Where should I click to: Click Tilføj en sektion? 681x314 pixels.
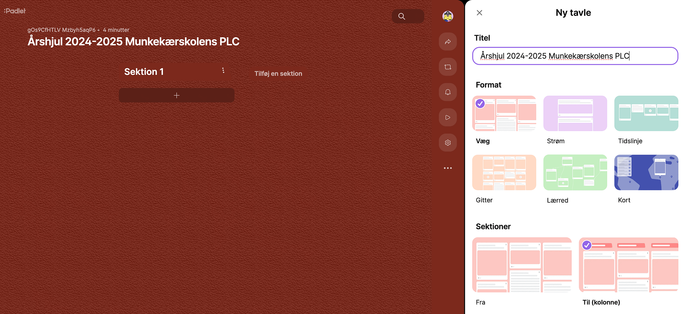coord(278,74)
